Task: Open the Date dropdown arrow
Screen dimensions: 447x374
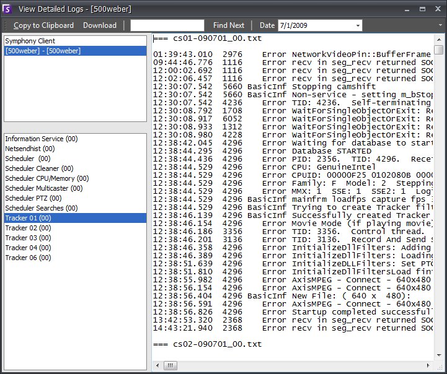Action: [x=358, y=25]
